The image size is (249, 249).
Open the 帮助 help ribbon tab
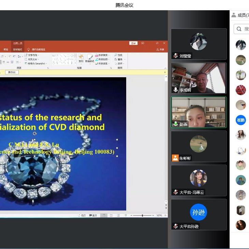[6, 49]
